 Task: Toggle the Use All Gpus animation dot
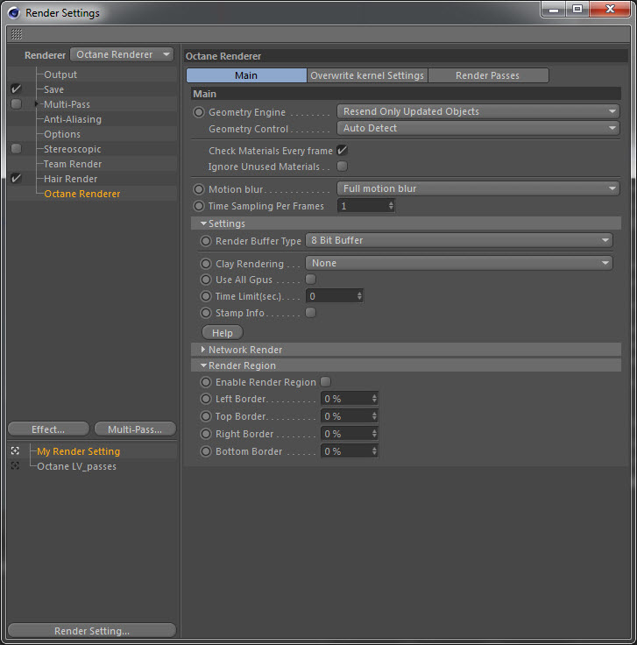pyautogui.click(x=206, y=280)
